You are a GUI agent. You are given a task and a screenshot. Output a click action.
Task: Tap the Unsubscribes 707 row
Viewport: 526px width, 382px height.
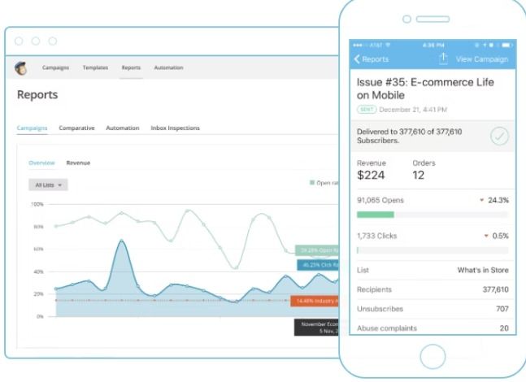click(433, 309)
